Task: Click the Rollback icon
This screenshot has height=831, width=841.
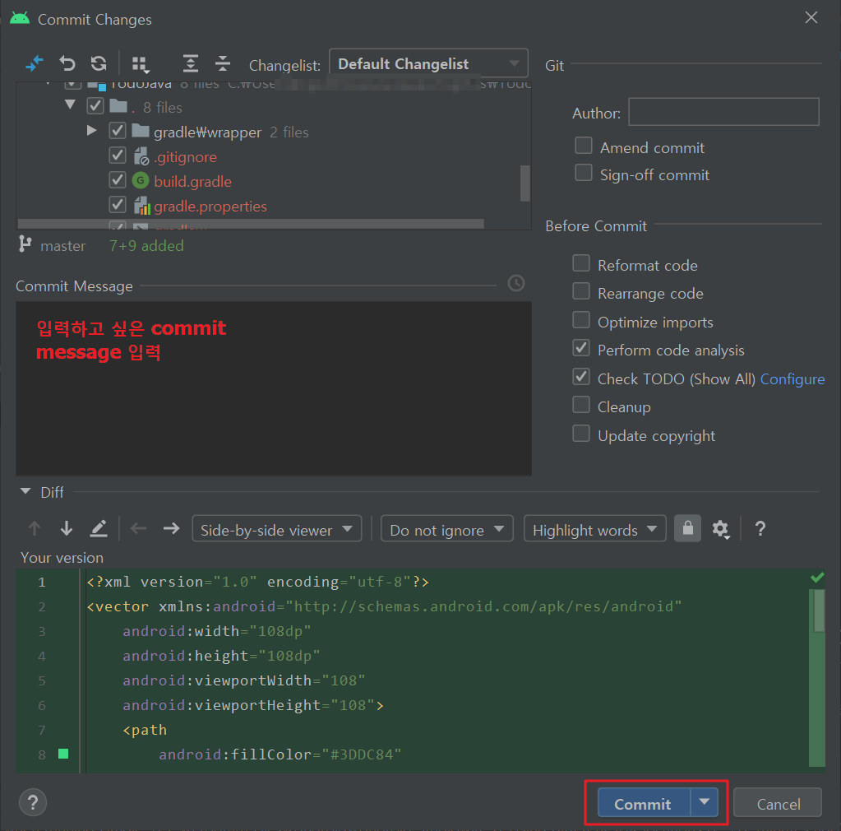Action: tap(67, 63)
